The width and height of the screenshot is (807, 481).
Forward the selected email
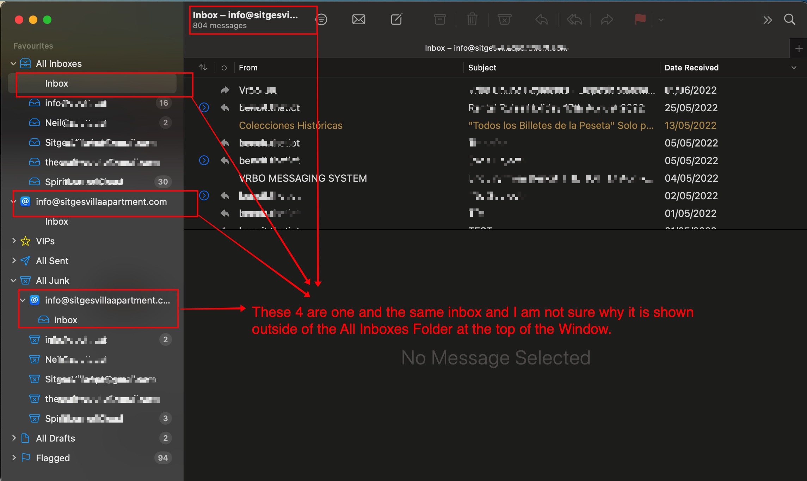click(607, 19)
